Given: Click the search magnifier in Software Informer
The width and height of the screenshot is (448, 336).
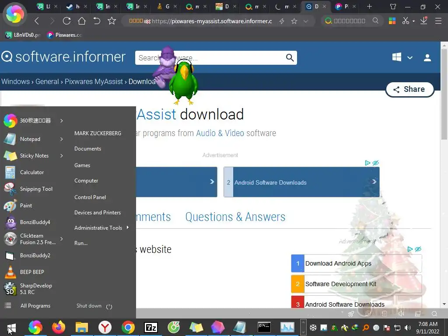Looking at the screenshot, I should (290, 58).
